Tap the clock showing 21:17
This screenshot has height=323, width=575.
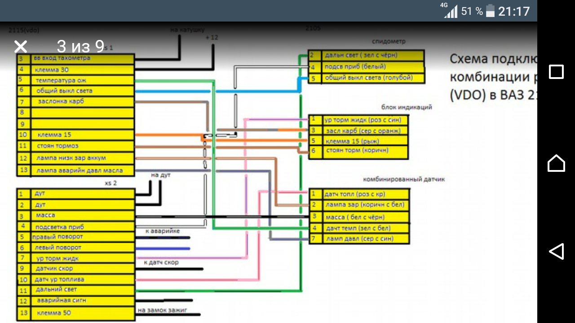(514, 11)
